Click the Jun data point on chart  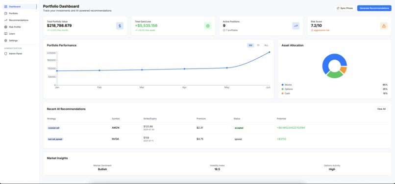(269, 52)
